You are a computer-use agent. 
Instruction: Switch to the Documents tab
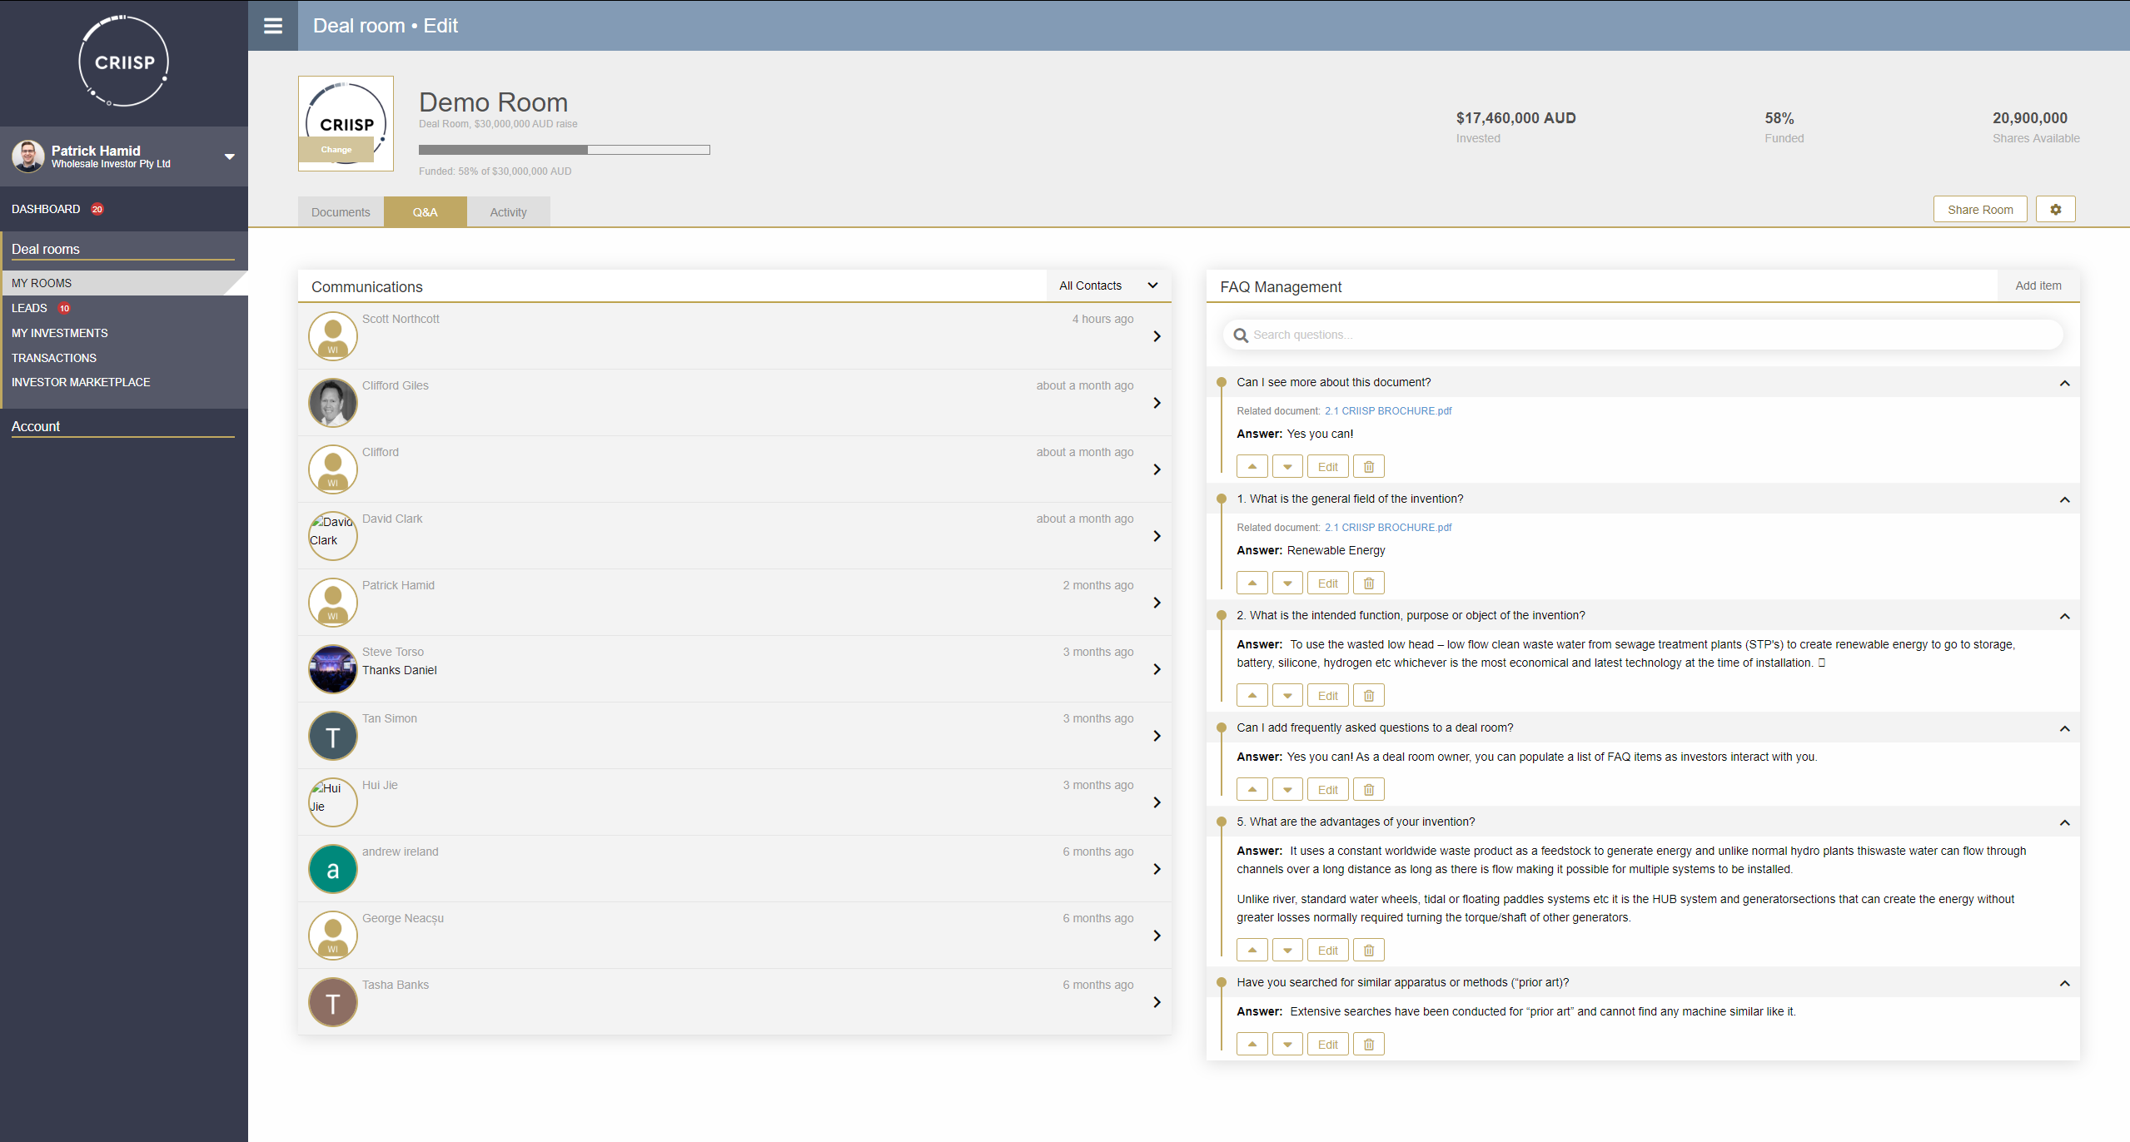coord(341,212)
